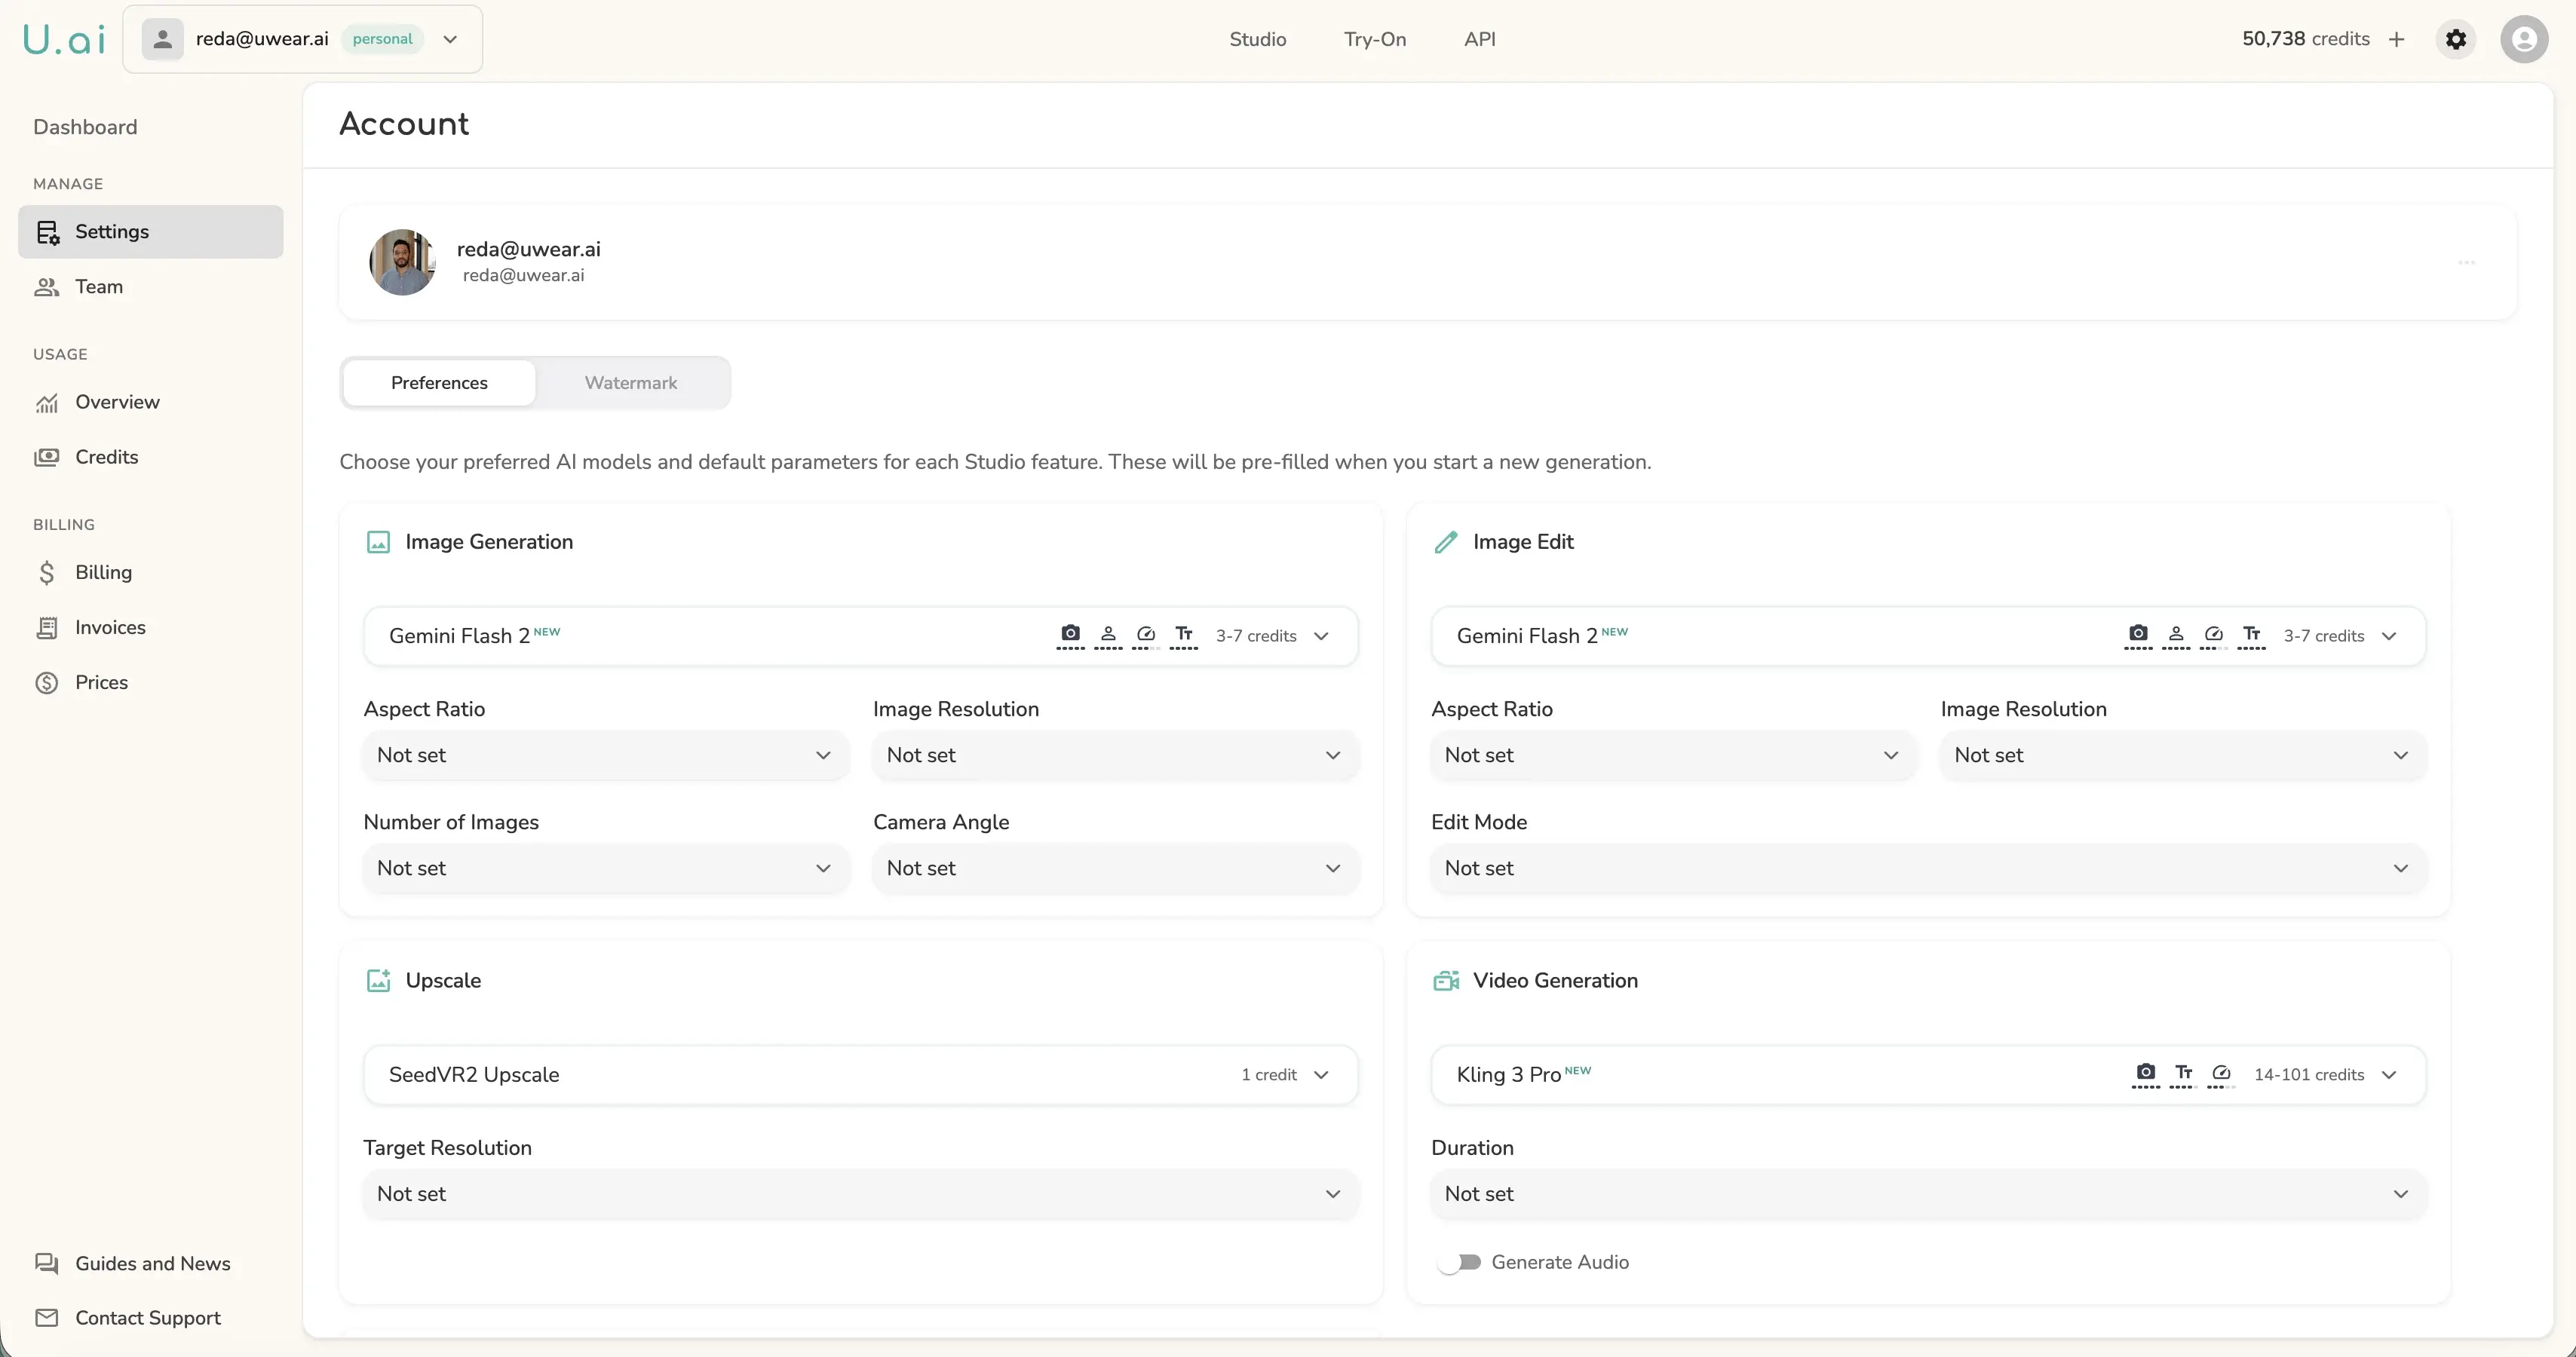Open the Target Resolution dropdown
The height and width of the screenshot is (1357, 2576).
(x=860, y=1194)
